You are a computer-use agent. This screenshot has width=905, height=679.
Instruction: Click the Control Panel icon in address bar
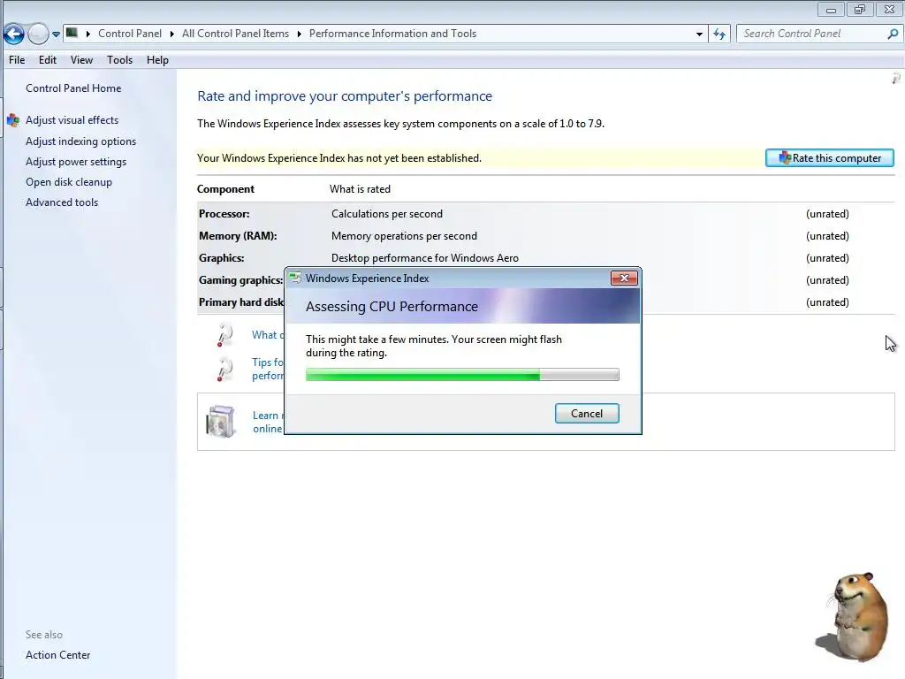click(x=72, y=33)
